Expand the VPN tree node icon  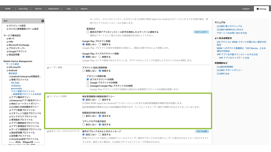pos(7,42)
